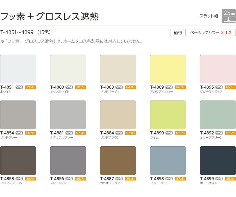Click the ツヤ消 badge next to T-4851
The width and height of the screenshot is (236, 197).
tap(19, 87)
